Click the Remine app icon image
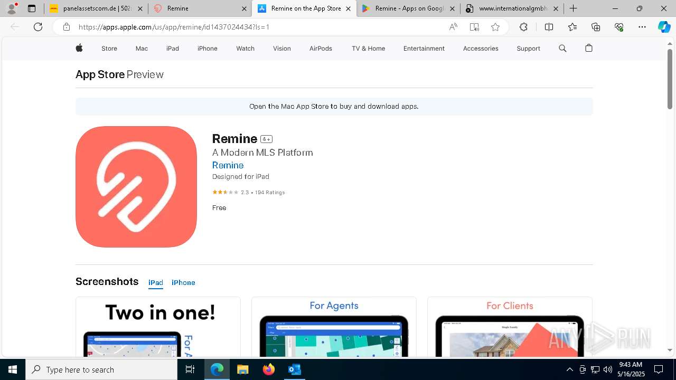The image size is (676, 380). coord(136,187)
